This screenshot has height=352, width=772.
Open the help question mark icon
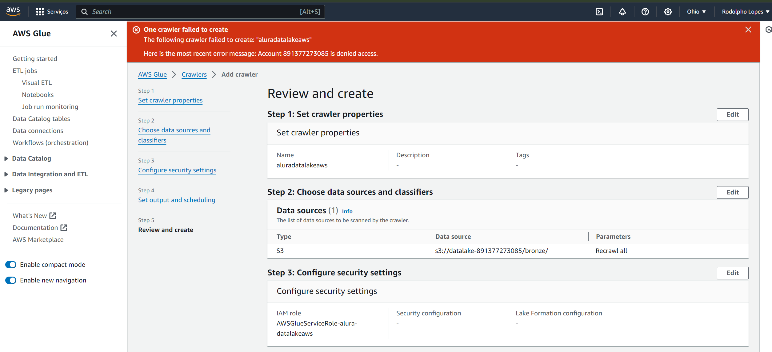(x=645, y=12)
